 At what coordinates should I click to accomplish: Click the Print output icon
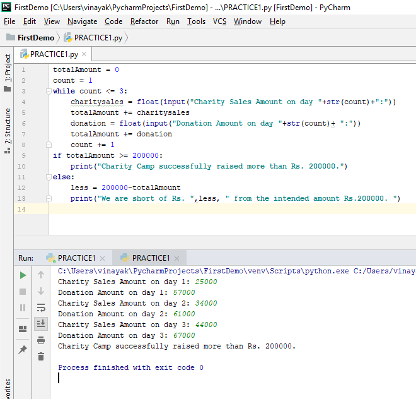41,340
